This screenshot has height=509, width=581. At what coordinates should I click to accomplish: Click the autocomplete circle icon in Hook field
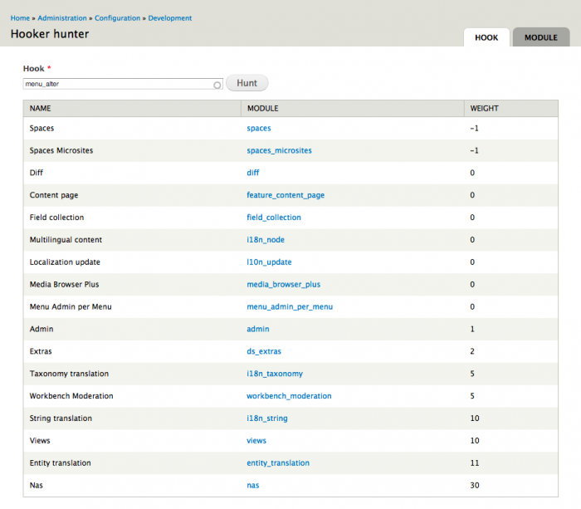pos(217,85)
